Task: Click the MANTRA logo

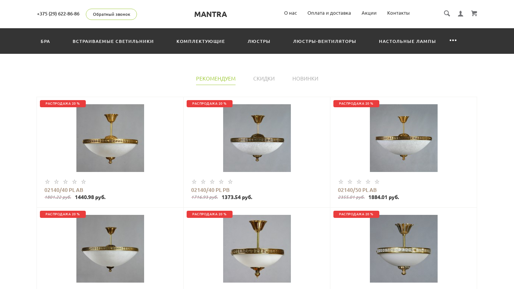Action: pyautogui.click(x=210, y=14)
